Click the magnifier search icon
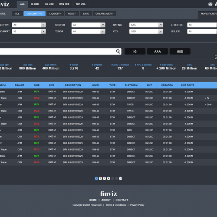217x217 pixels. click(x=118, y=51)
